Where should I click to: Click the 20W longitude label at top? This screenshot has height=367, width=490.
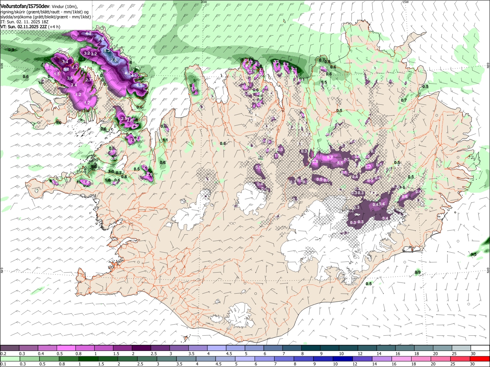pos(204,2)
